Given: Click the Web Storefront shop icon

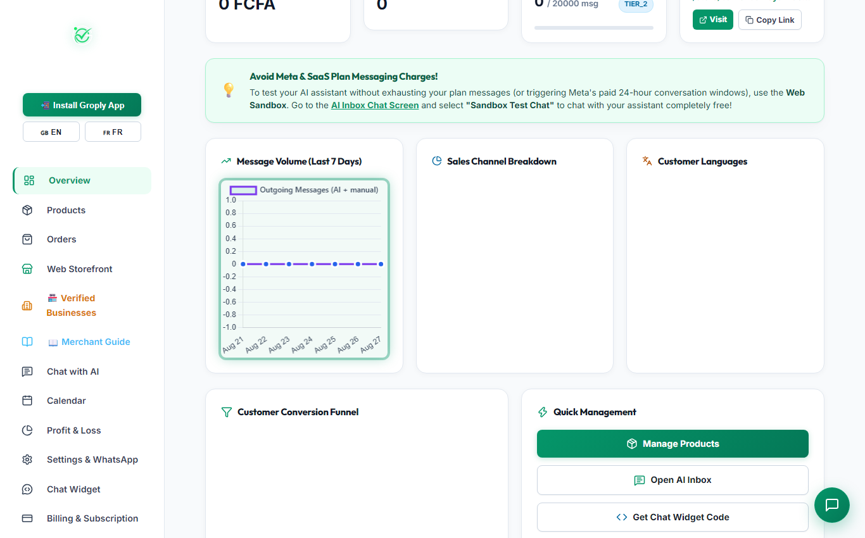Looking at the screenshot, I should [27, 269].
